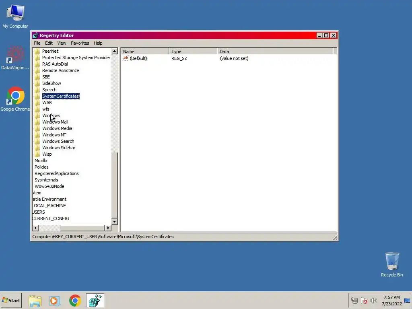Click the folder icon beside Windows NT
Image resolution: width=412 pixels, height=309 pixels.
[x=37, y=135]
